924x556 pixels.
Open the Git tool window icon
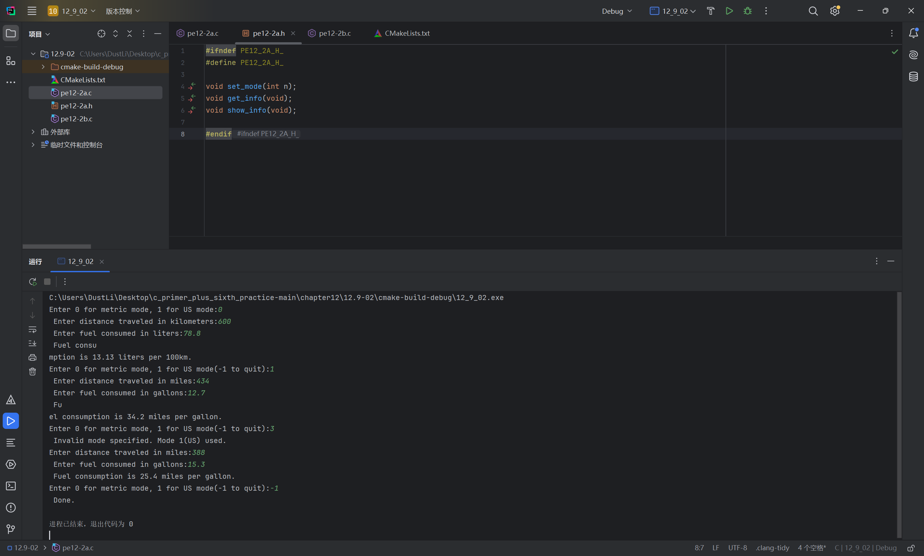point(10,529)
